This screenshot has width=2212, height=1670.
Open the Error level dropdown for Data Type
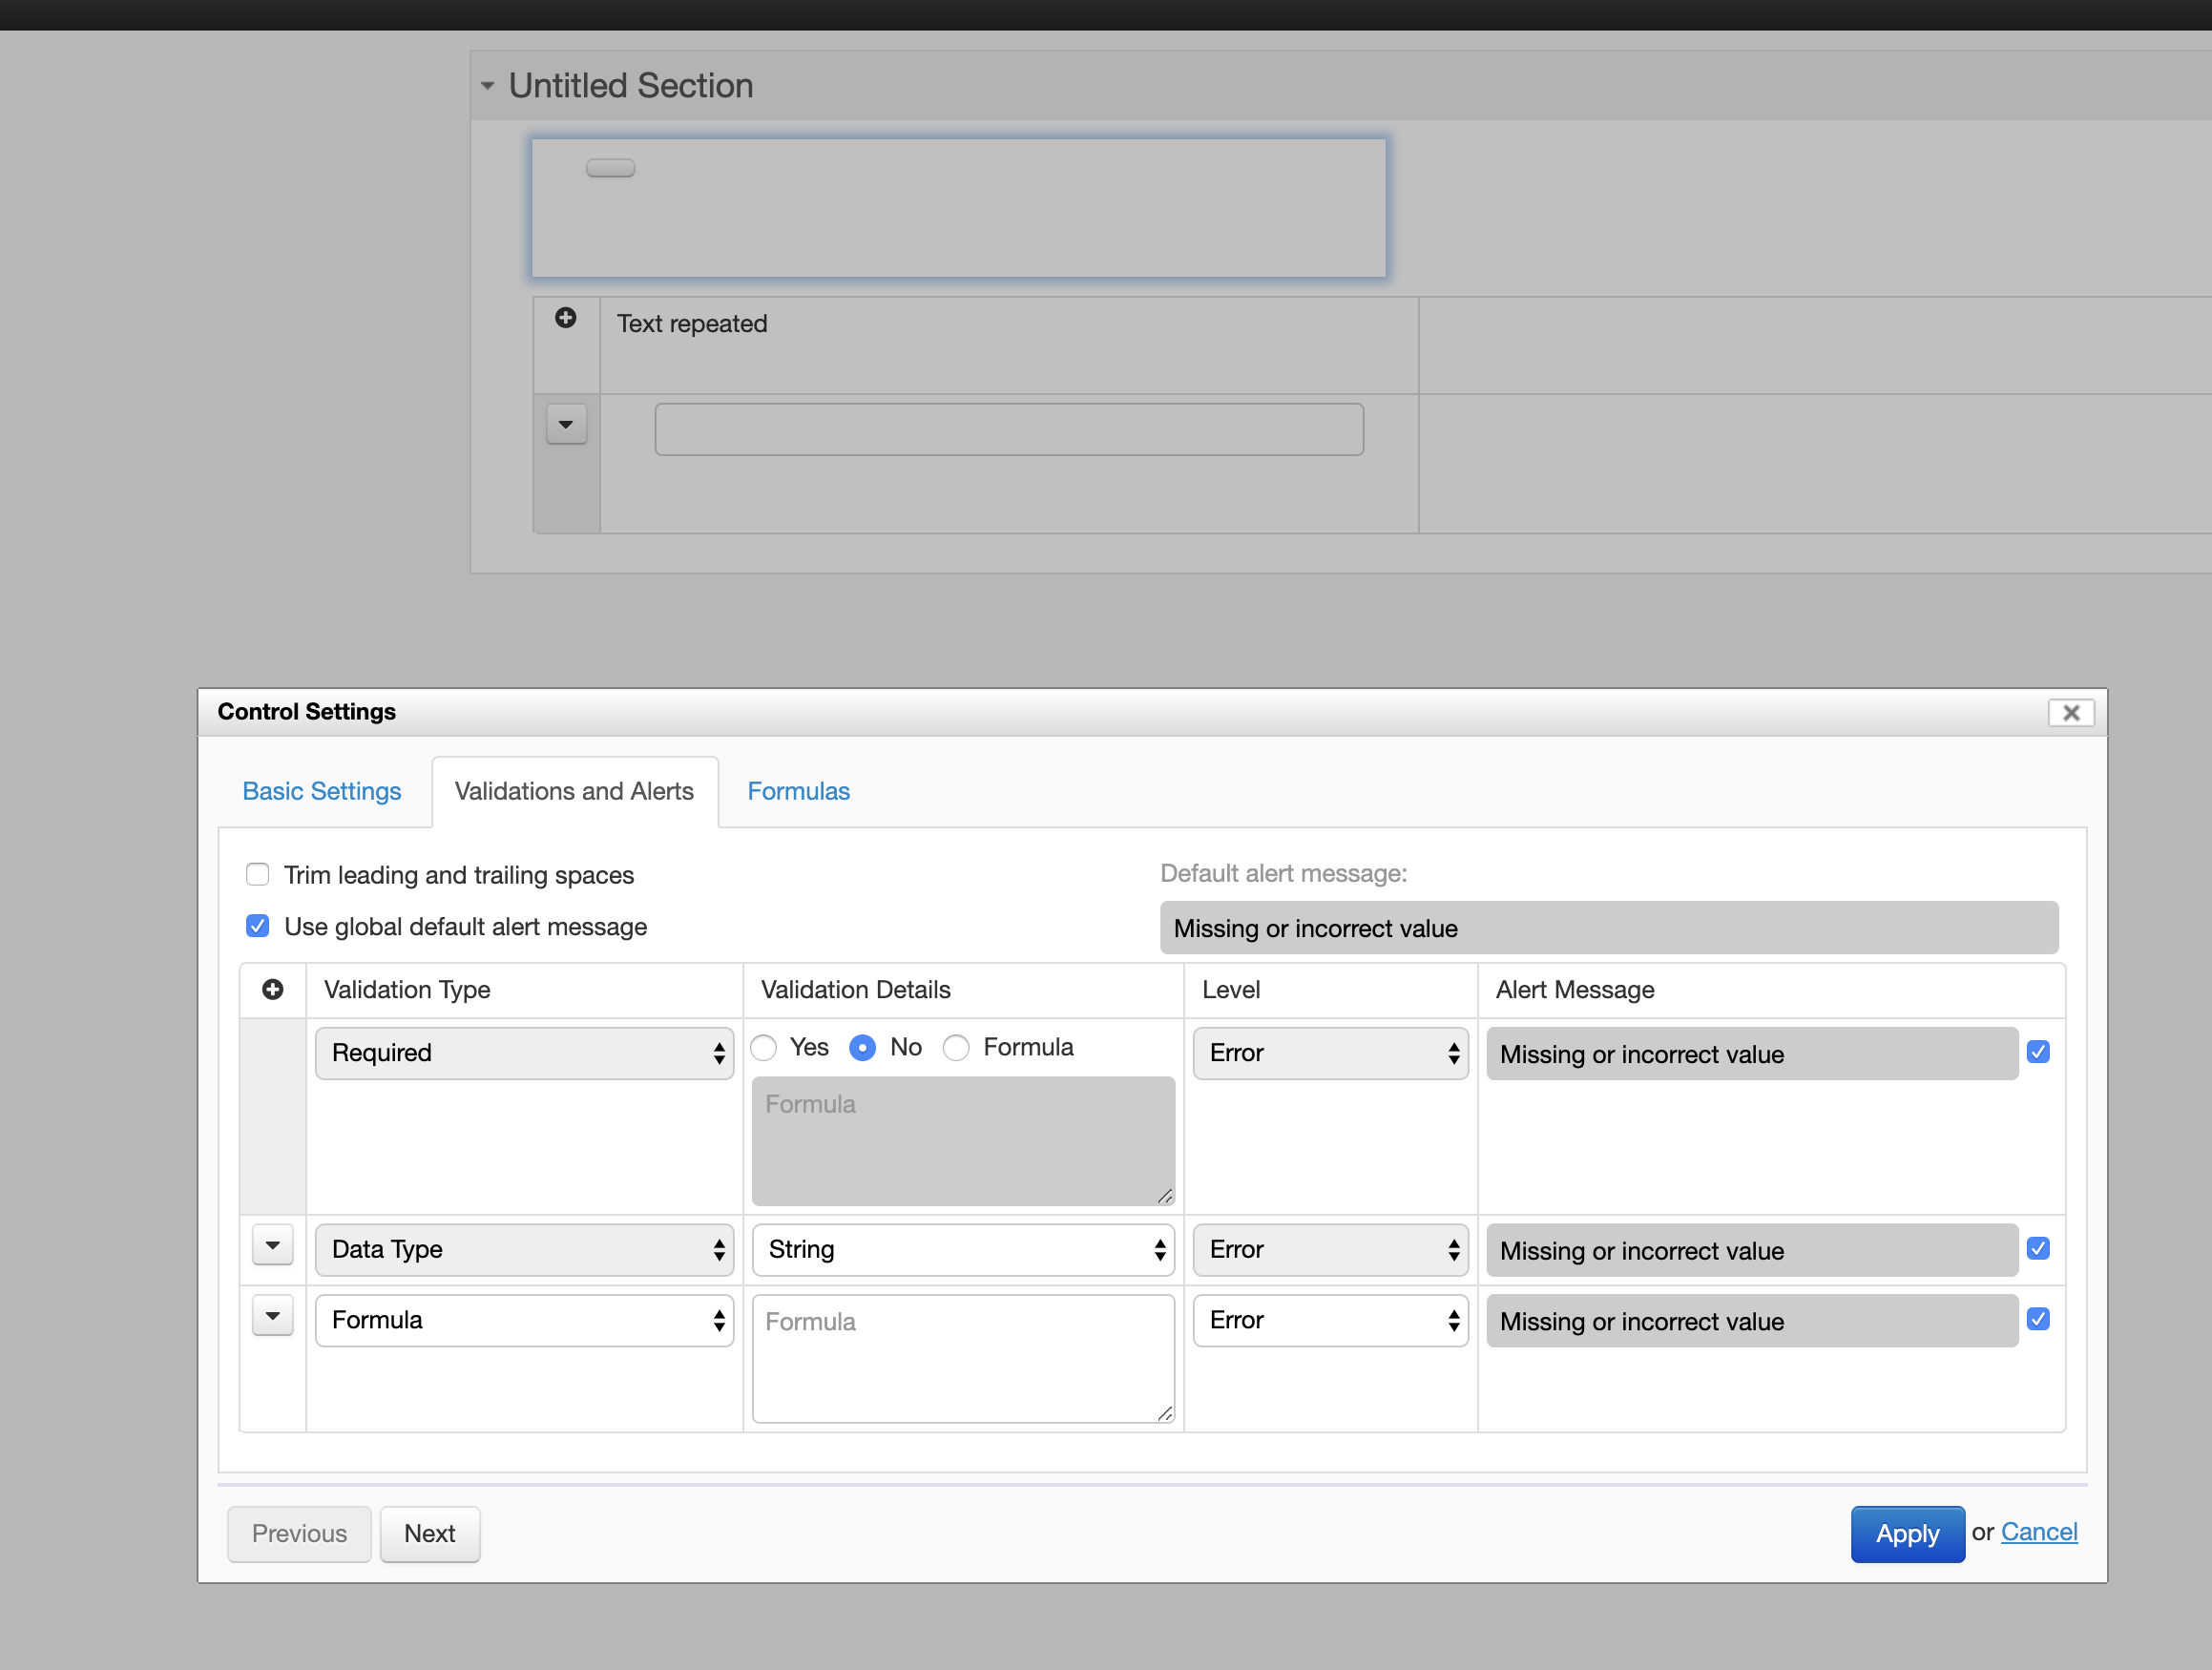pyautogui.click(x=1330, y=1249)
